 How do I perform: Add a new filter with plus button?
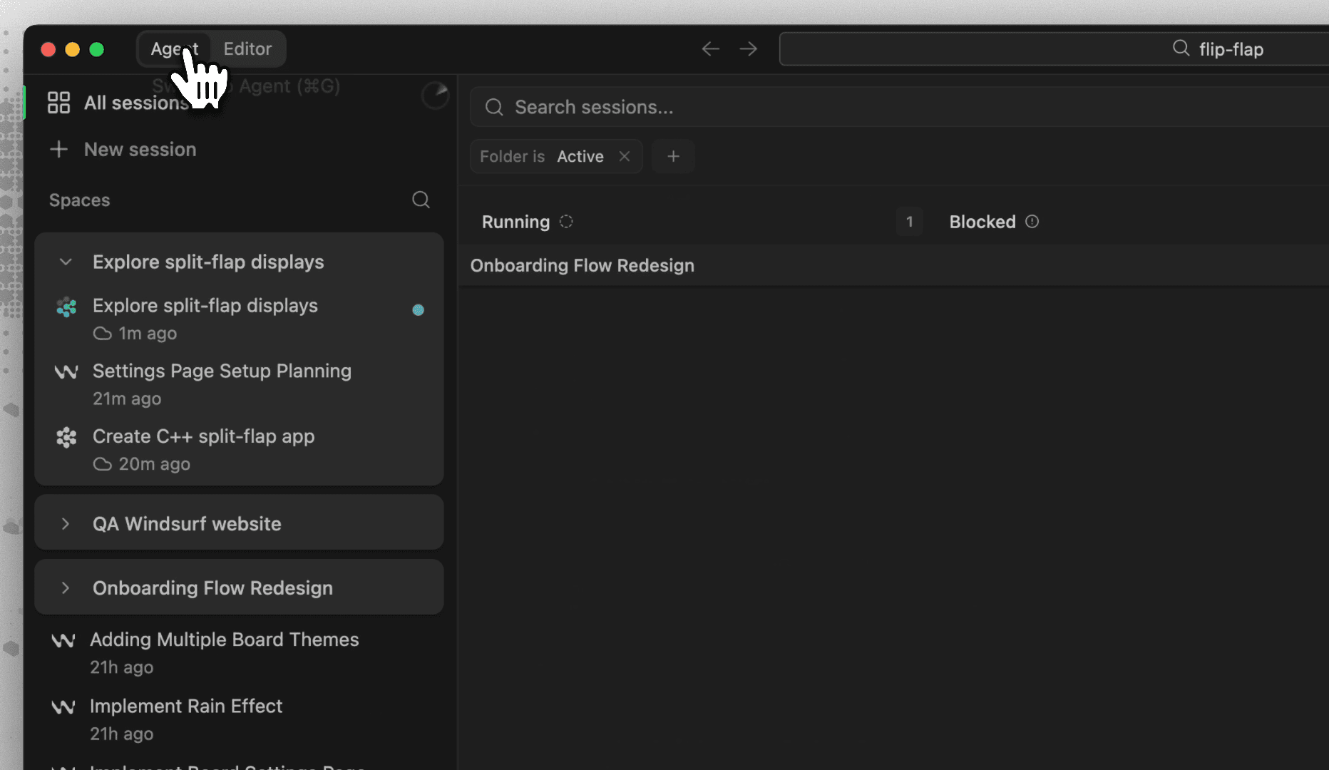[673, 156]
